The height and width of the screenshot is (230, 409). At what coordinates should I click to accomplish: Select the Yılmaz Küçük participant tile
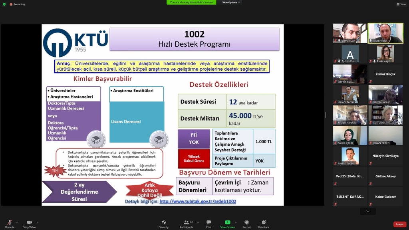385,74
